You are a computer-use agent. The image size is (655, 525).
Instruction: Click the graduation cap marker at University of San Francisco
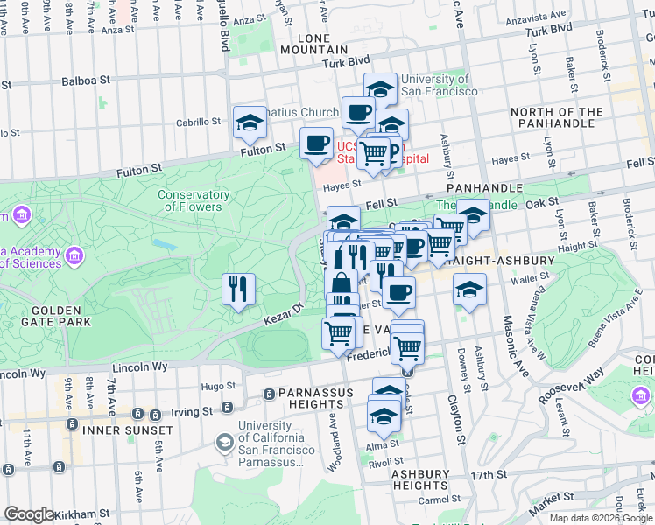pos(380,89)
